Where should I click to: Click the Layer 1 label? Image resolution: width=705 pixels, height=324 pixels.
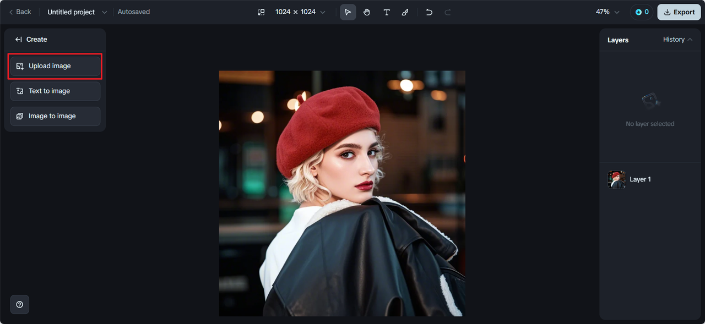[640, 179]
